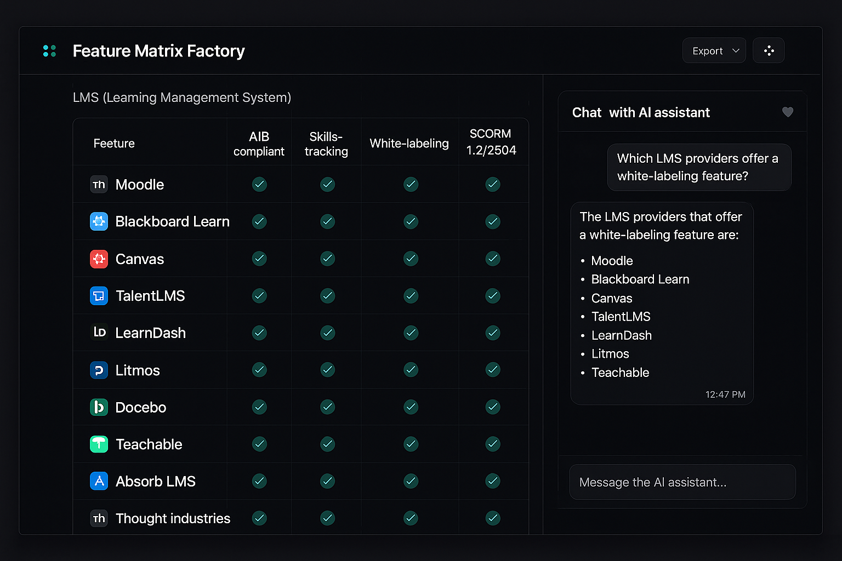Image resolution: width=842 pixels, height=561 pixels.
Task: Click the Skills-tracking column header
Action: coord(326,144)
